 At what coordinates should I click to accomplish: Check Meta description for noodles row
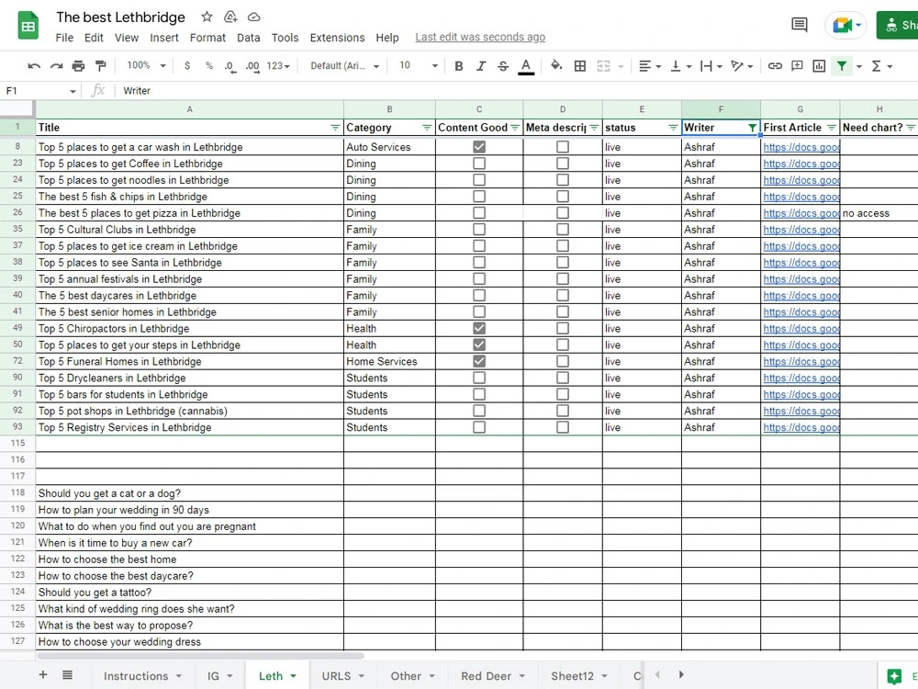[563, 180]
